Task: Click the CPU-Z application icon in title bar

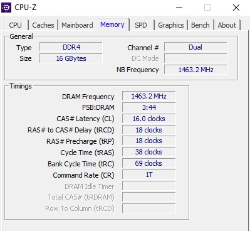Action: 6,8
